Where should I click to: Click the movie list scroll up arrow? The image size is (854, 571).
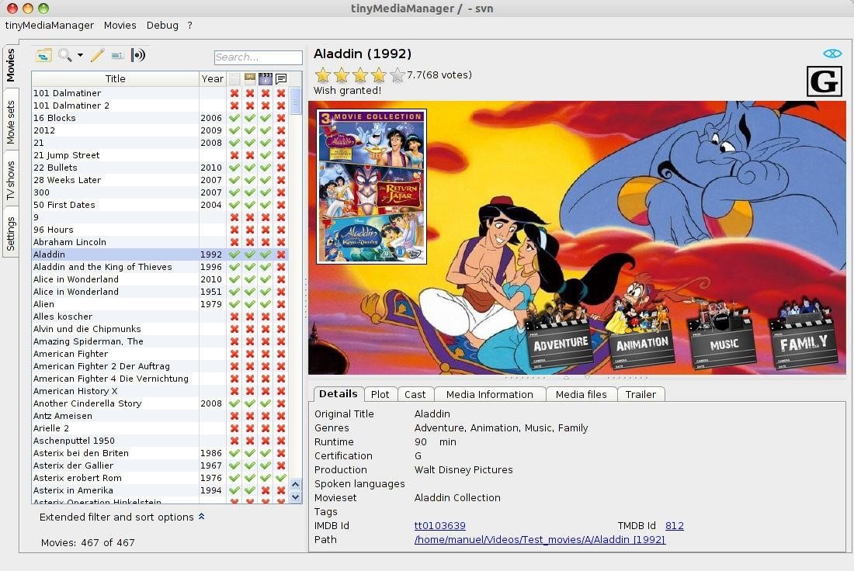point(296,484)
